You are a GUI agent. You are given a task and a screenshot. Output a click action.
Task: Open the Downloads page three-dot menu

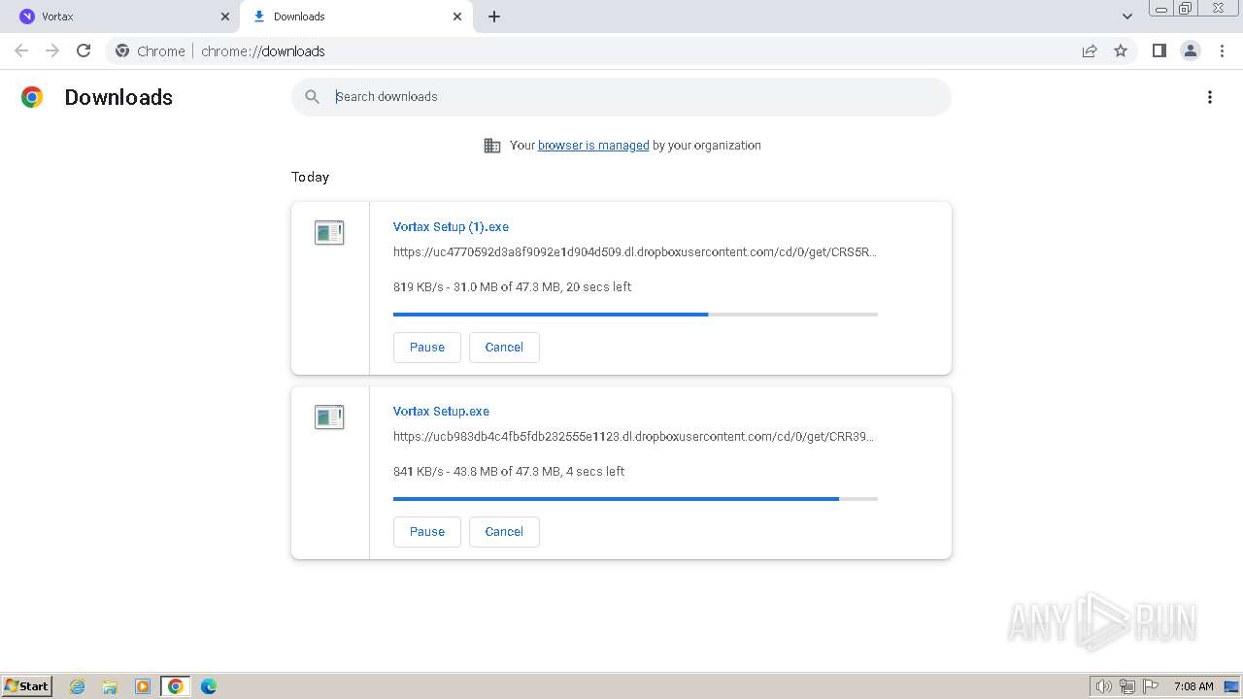pyautogui.click(x=1210, y=97)
